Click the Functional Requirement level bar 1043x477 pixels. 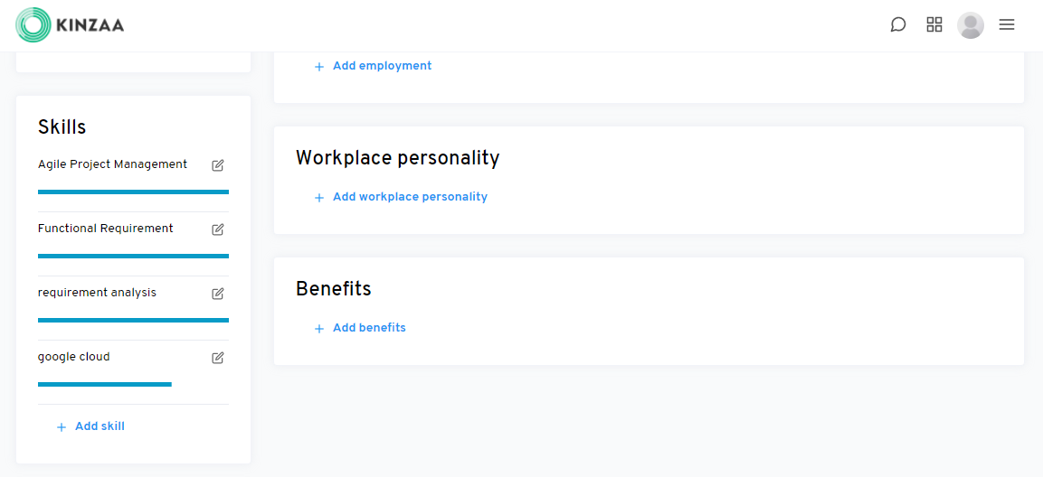pyautogui.click(x=133, y=256)
